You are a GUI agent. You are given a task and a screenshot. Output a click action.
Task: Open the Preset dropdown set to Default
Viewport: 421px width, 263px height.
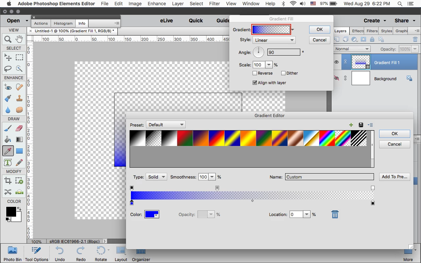(165, 125)
